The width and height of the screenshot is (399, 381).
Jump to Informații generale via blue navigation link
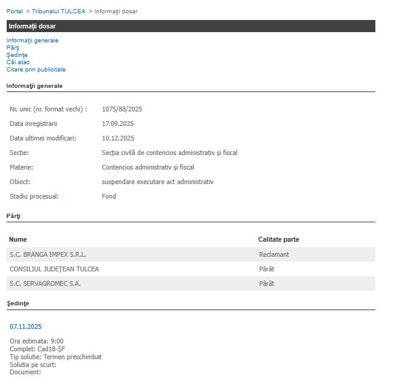(32, 41)
